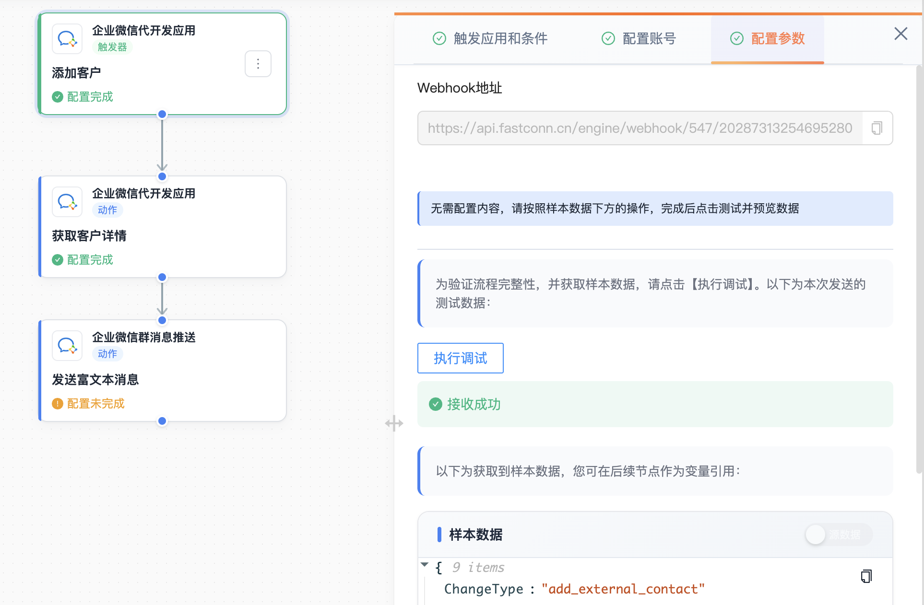Click the bottom connector dot of 添加客户 node

[162, 114]
